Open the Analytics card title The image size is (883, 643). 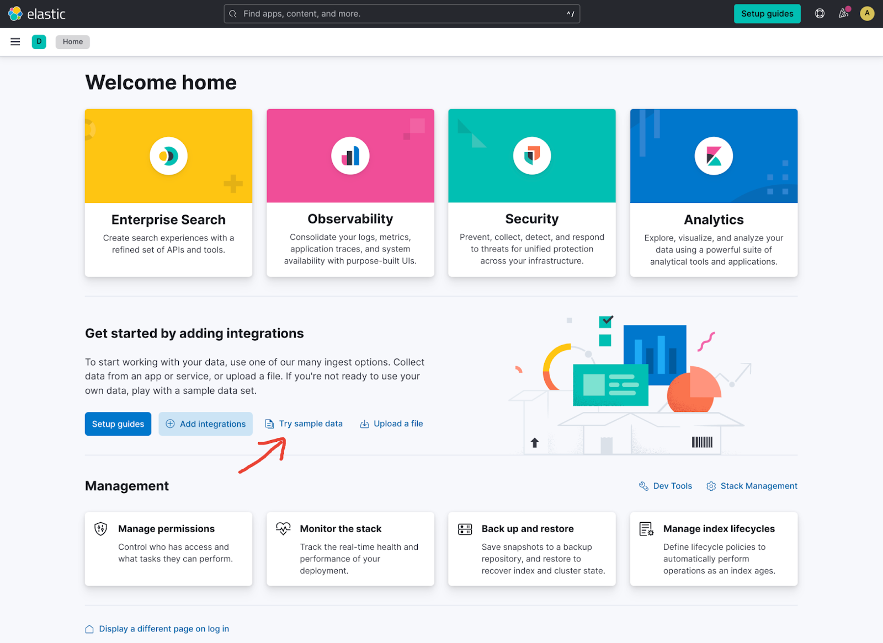click(714, 219)
